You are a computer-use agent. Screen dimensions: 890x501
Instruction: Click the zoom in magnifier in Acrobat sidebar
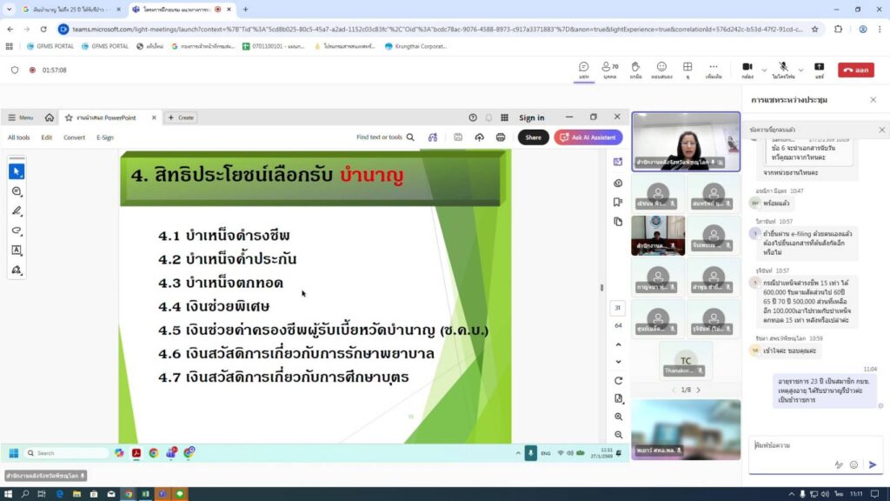tap(619, 417)
